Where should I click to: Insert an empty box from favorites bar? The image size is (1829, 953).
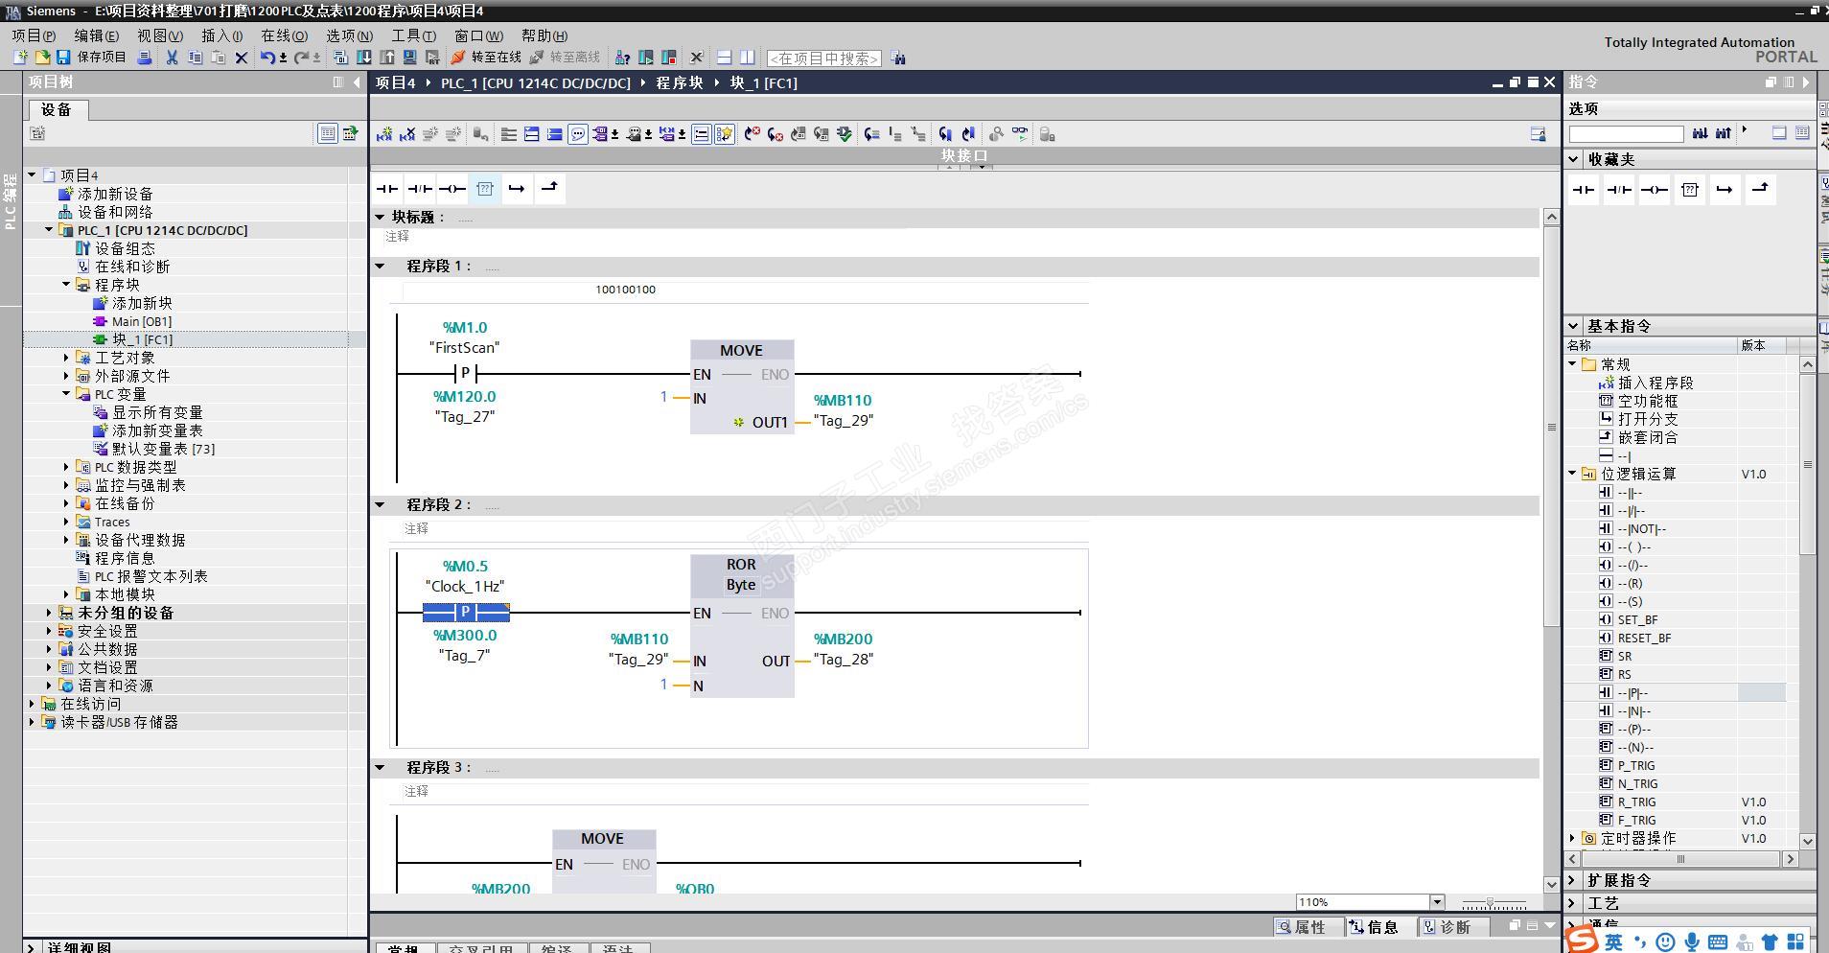(x=485, y=189)
